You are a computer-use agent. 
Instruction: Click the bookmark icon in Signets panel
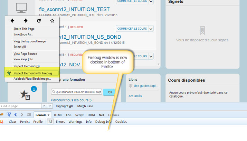[x=202, y=30]
